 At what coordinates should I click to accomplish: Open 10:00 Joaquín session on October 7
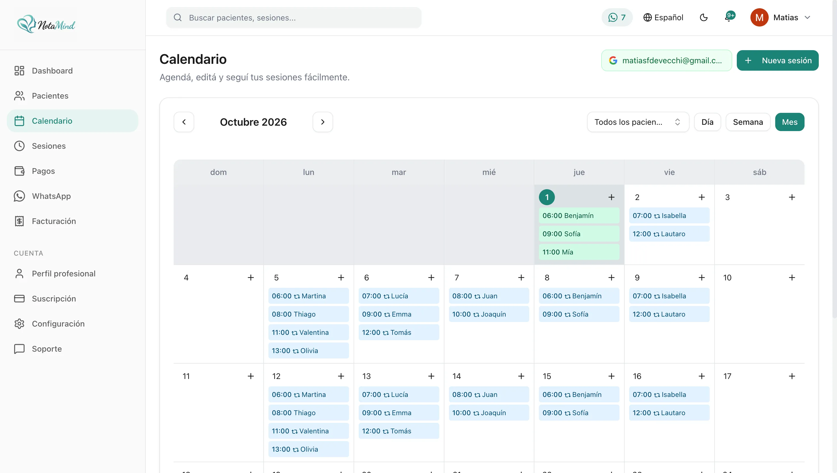[489, 314]
